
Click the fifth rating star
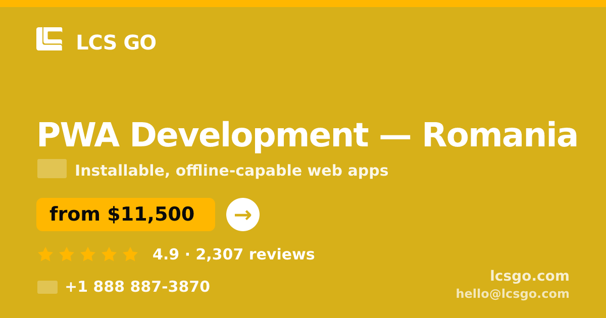pos(130,254)
